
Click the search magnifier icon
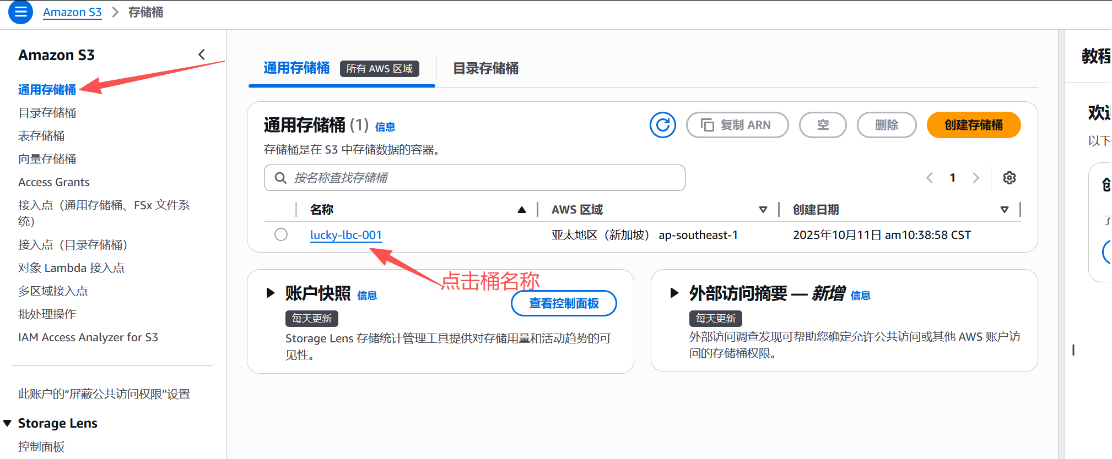click(280, 178)
